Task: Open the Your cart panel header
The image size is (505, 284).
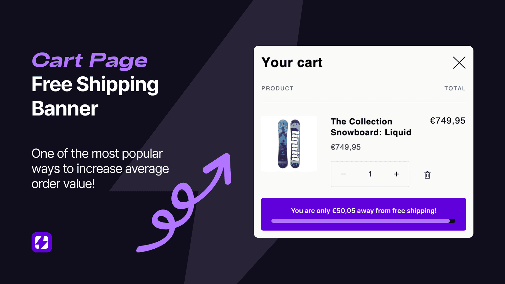Action: click(292, 62)
